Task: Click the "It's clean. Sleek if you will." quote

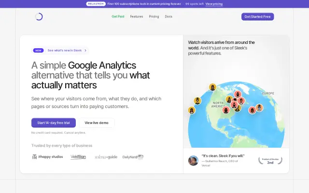Action: click(x=223, y=156)
